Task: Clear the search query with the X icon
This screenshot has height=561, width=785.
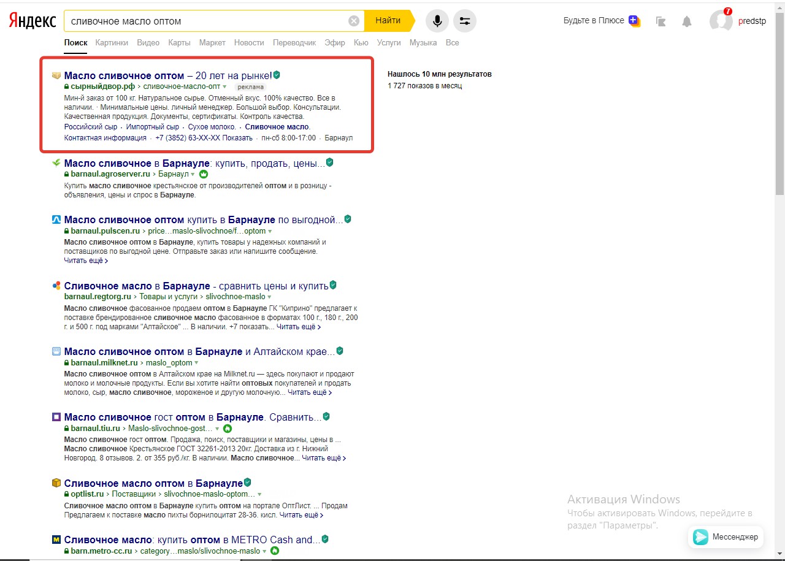Action: [x=354, y=21]
